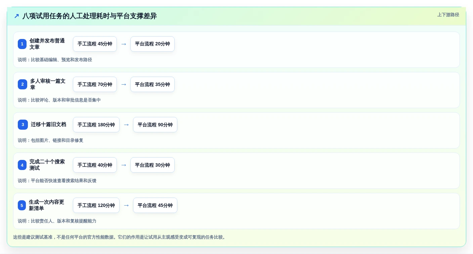Click the arrow between 40分钟 and 30分钟
473x254 pixels.
click(124, 165)
